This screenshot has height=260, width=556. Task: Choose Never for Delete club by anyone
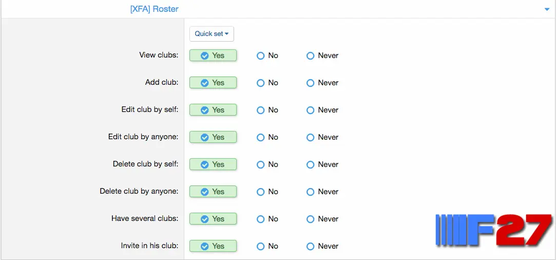click(x=322, y=192)
